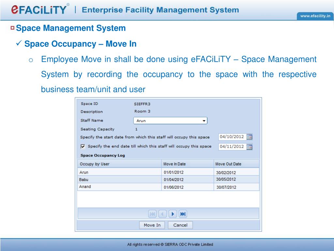Click the end date field 04/11/2012
Image resolution: width=334 pixels, height=251 pixels.
[x=232, y=147]
